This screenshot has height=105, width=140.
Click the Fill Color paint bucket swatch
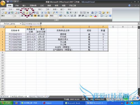coord(91,16)
